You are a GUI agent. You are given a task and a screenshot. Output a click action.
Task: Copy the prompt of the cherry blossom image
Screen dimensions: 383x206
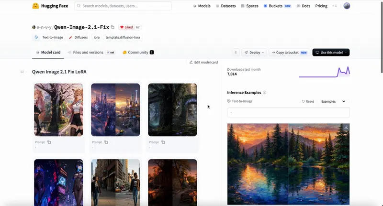(49, 142)
